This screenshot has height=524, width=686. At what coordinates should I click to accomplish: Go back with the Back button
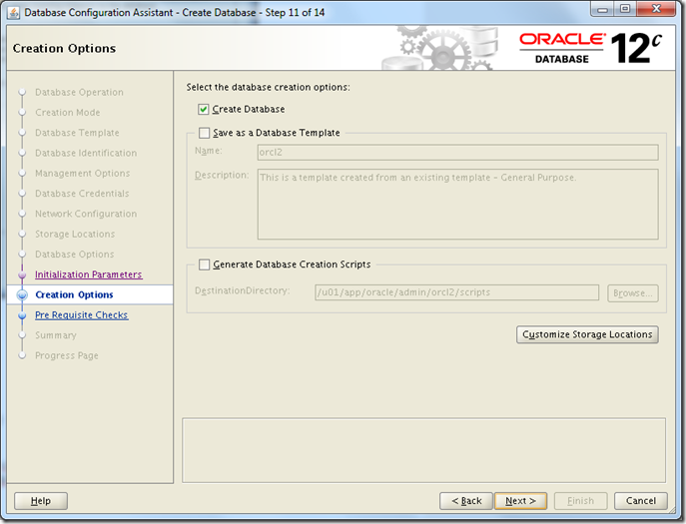466,501
